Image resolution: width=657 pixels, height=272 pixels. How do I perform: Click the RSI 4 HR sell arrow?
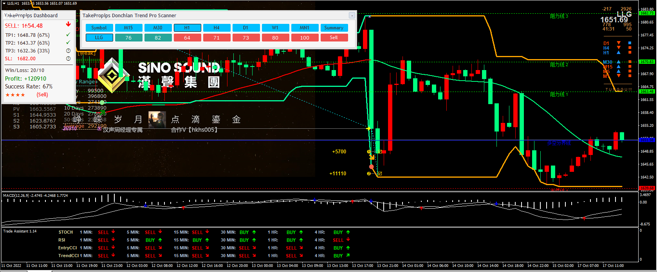click(x=348, y=240)
